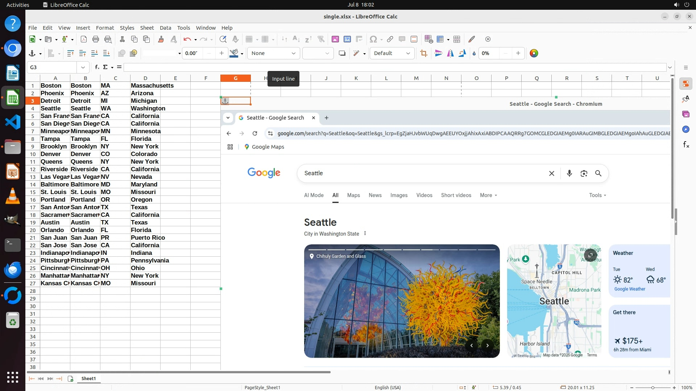Image resolution: width=696 pixels, height=391 pixels.
Task: Open the image Color dialog icon
Action: [534, 53]
